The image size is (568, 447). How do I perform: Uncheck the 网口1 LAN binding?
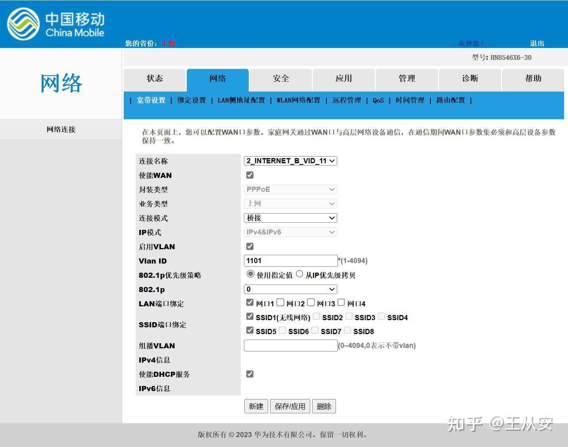pos(250,302)
